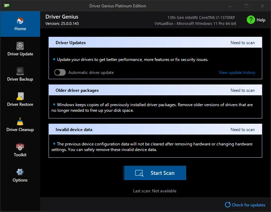The height and width of the screenshot is (212, 271).
Task: Open Toolkit via the toolbox icon
Action: [x=20, y=147]
